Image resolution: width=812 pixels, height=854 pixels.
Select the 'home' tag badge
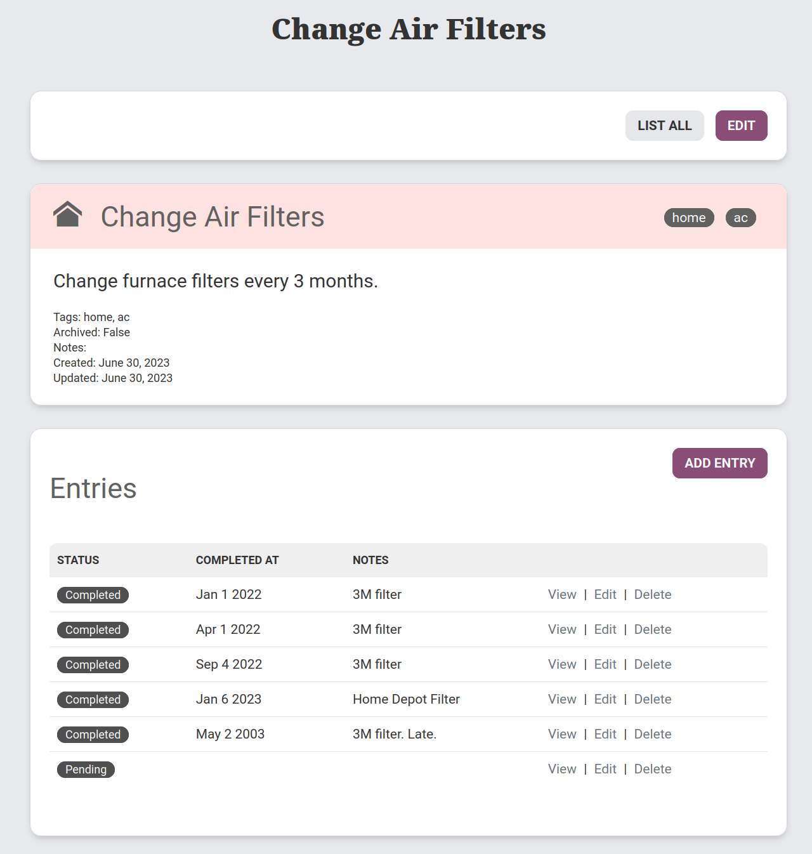click(688, 218)
